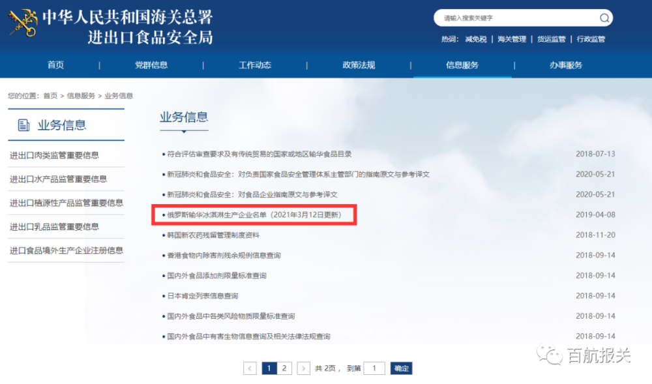Open article 国内外食品中各类风险物质限量标准查询
652x384 pixels.
pyautogui.click(x=231, y=316)
